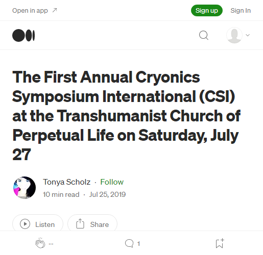Screen dimensions: 263x255
Task: Click the Open in app arrow icon
Action: pos(55,10)
